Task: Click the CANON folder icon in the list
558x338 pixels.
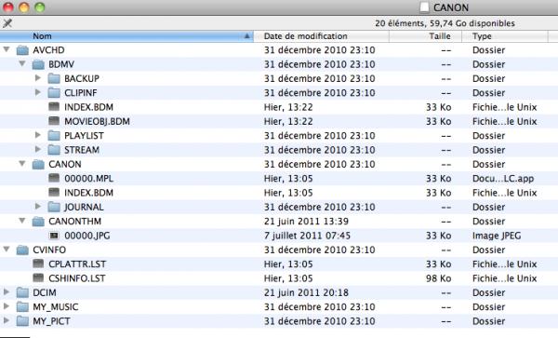Action: click(x=38, y=164)
